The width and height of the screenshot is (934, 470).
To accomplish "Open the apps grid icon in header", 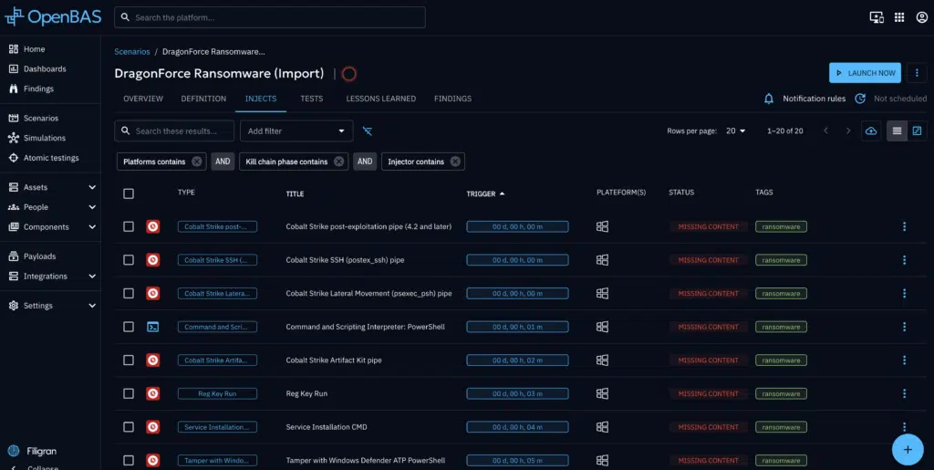I will point(899,17).
